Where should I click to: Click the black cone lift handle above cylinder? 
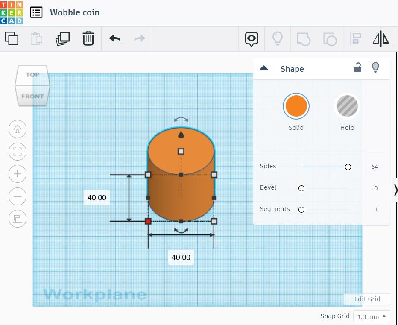point(181,135)
